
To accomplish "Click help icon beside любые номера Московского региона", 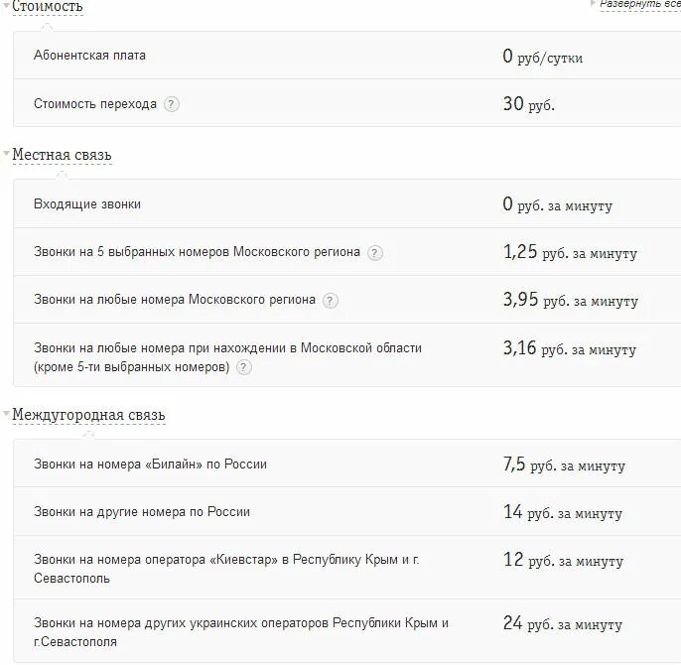I will click(331, 300).
